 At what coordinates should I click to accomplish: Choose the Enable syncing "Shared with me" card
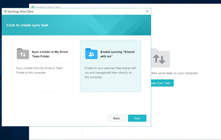[111, 66]
